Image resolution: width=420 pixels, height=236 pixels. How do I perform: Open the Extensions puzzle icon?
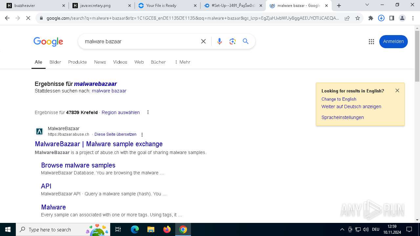371,18
